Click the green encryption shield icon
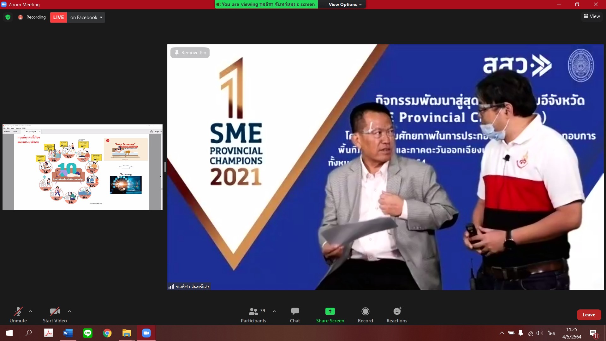The image size is (606, 341). click(x=8, y=17)
